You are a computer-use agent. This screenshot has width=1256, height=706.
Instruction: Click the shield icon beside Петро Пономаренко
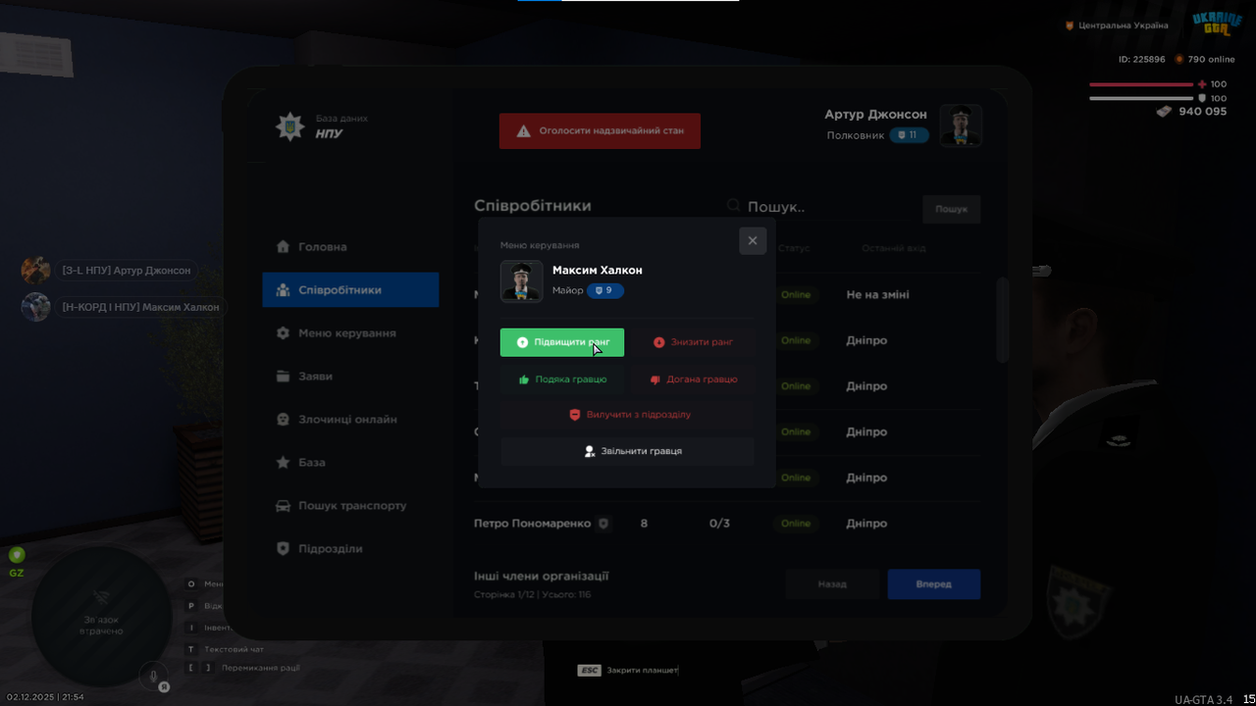(x=603, y=524)
